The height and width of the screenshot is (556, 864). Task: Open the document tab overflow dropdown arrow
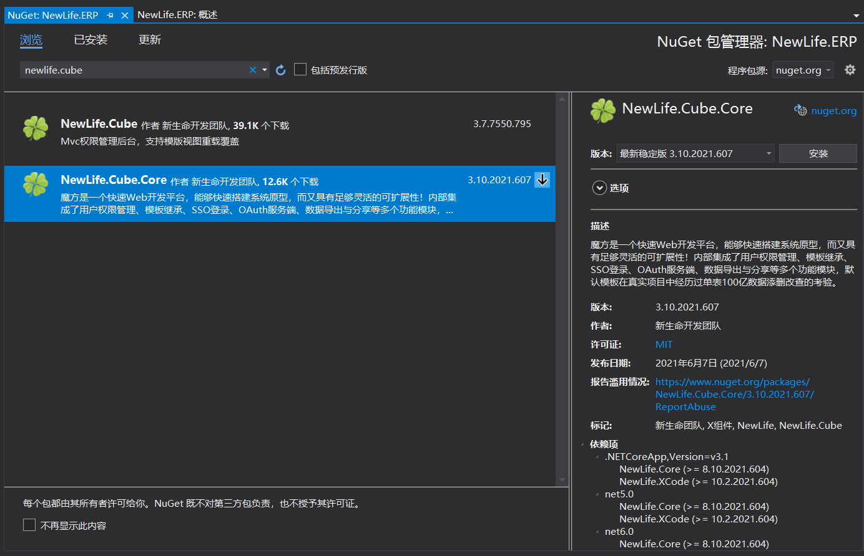(857, 16)
